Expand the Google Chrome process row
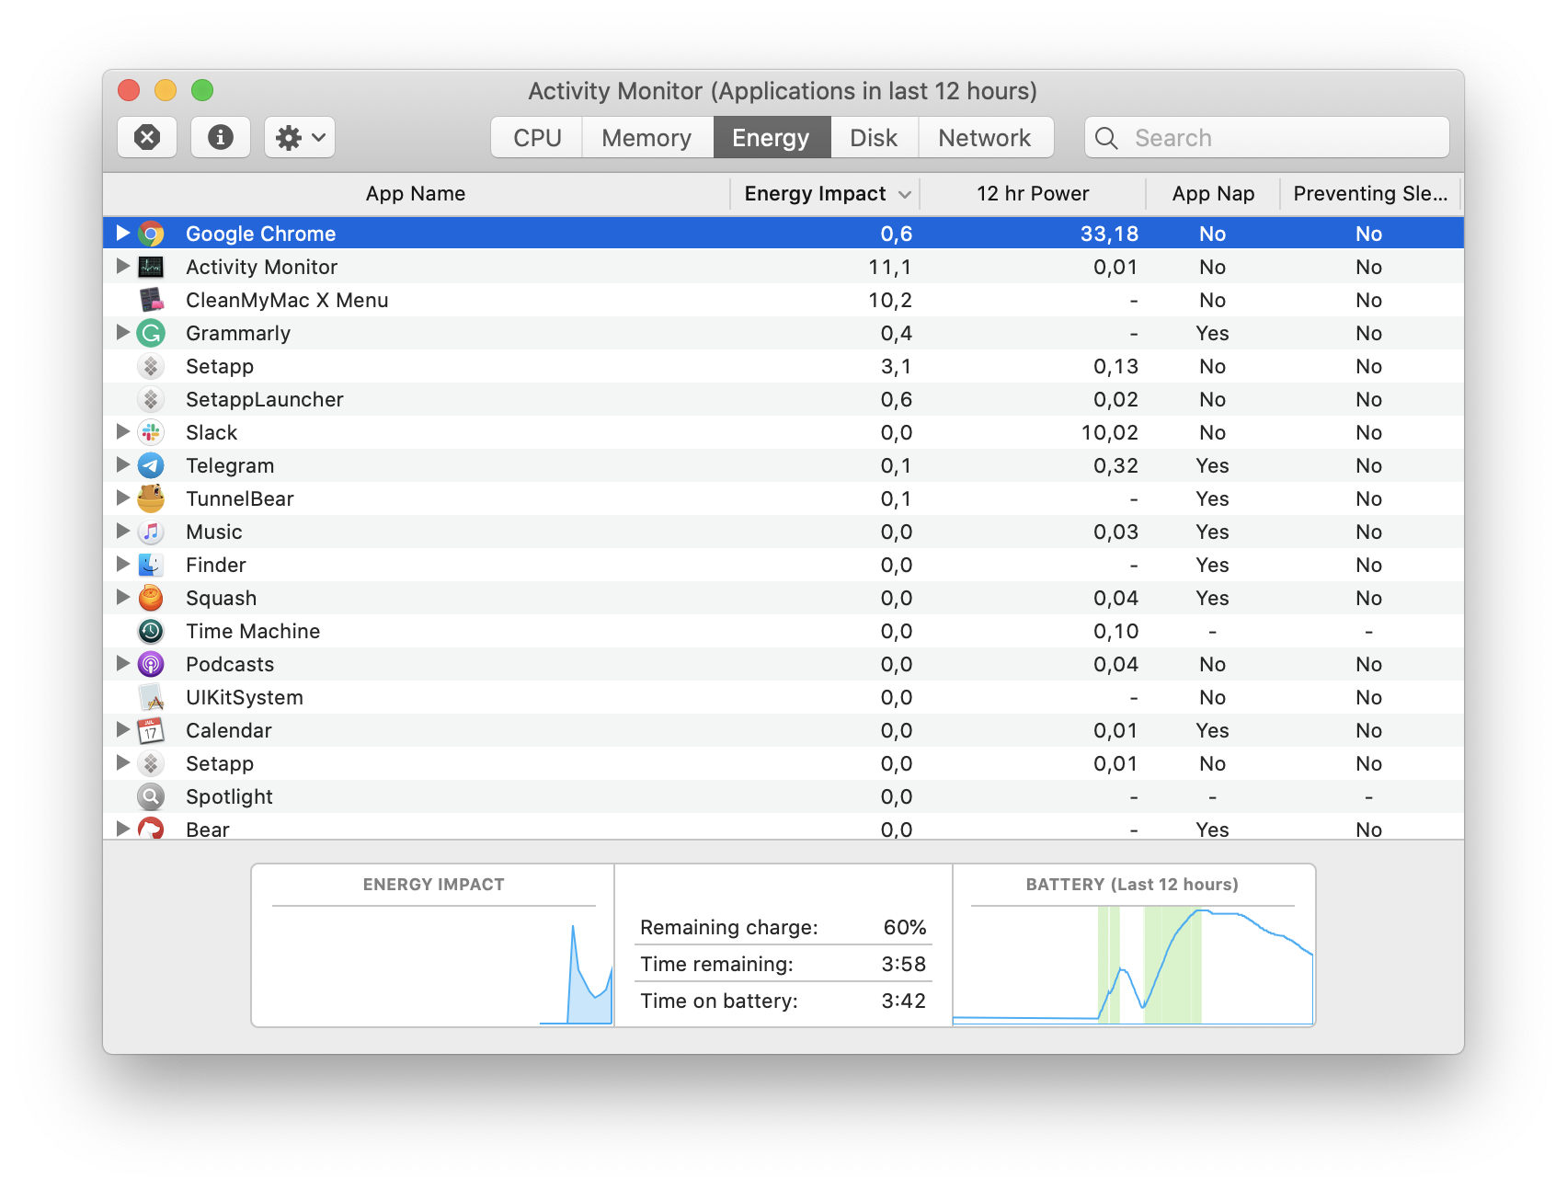This screenshot has height=1190, width=1567. click(122, 233)
